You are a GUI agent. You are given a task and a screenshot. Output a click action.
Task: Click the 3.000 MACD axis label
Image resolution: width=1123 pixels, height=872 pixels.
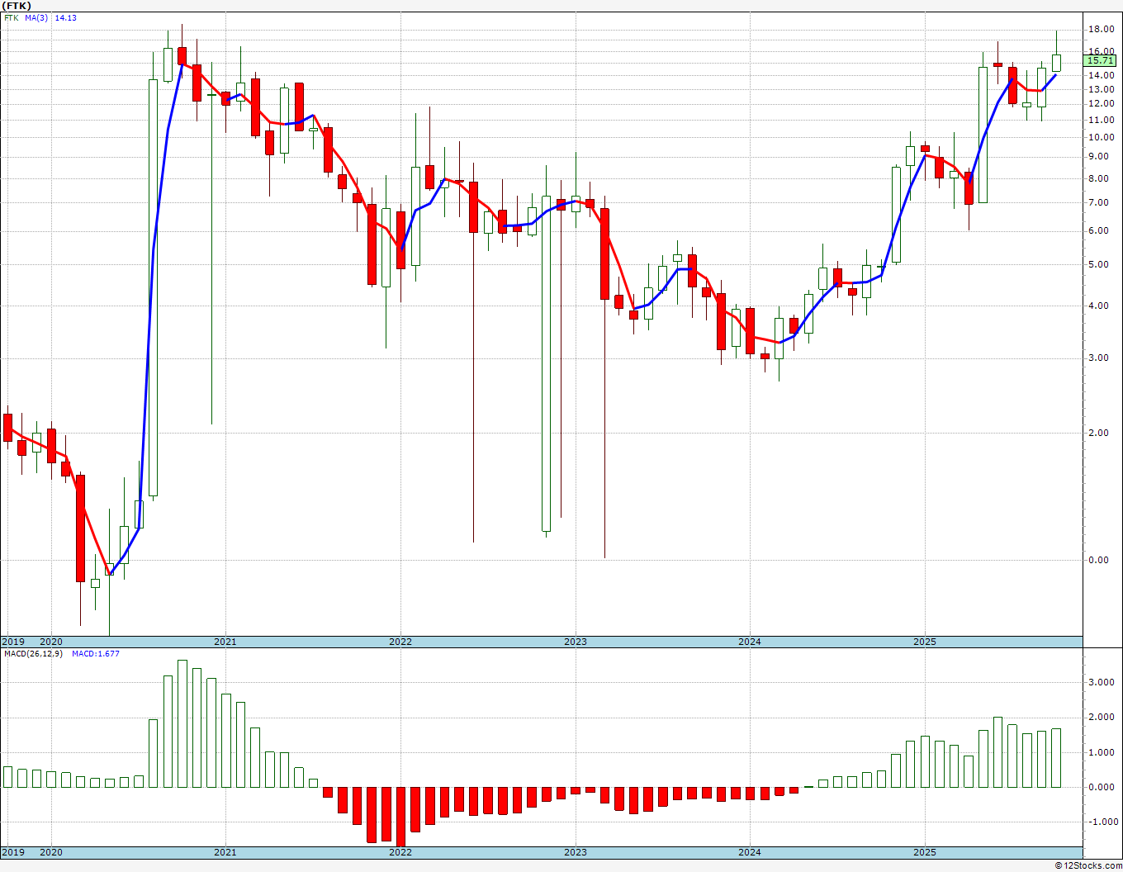click(x=1103, y=682)
